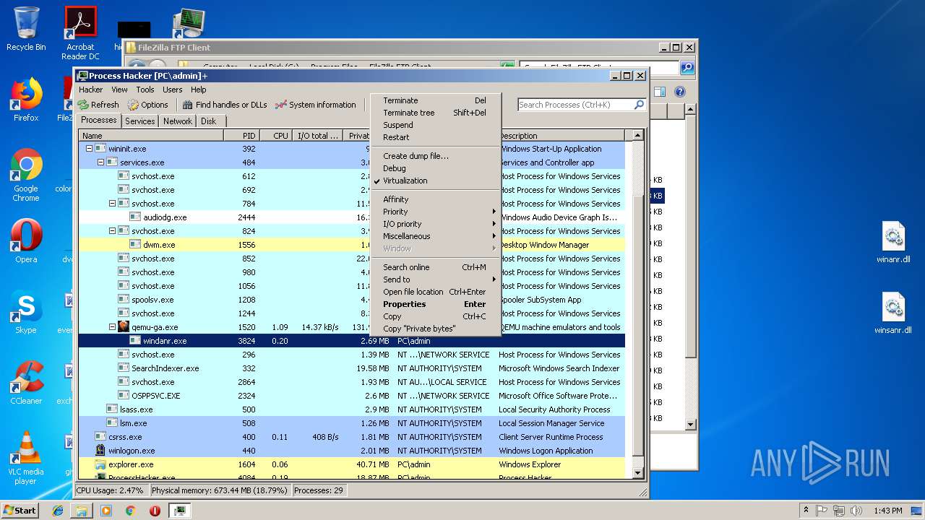925x520 pixels.
Task: Launch Firefox desktop shortcut
Action: coord(26,100)
